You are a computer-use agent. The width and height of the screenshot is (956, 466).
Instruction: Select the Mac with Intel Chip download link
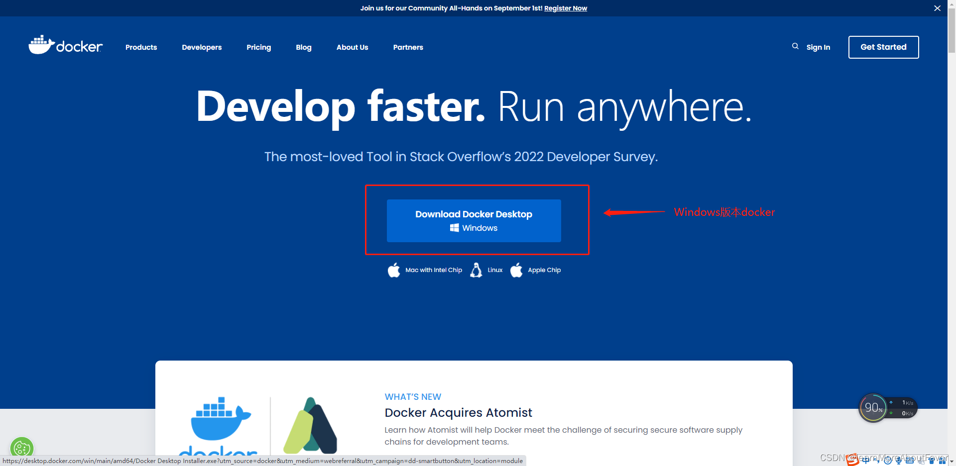click(434, 270)
